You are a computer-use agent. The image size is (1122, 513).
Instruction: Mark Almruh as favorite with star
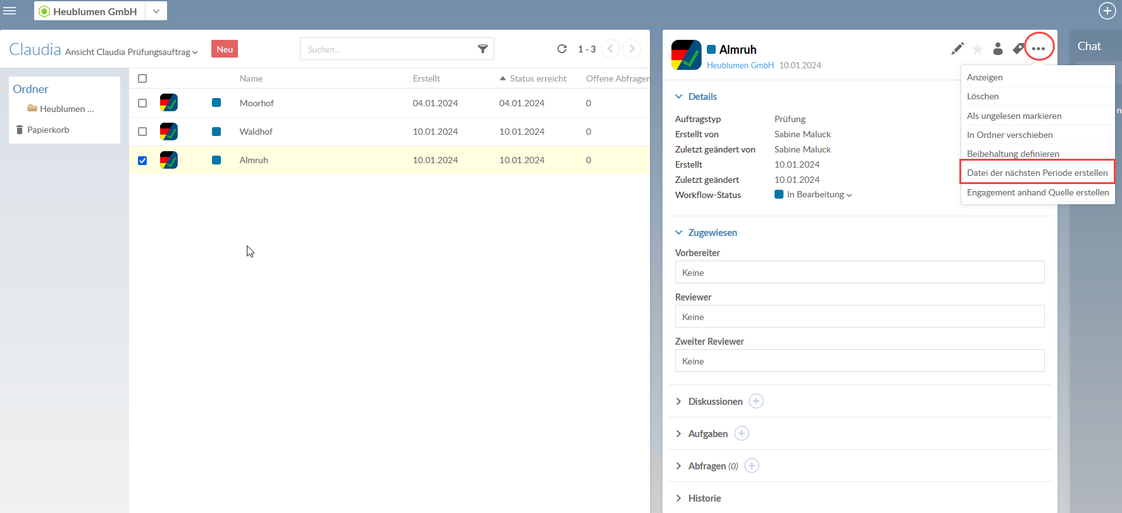978,49
